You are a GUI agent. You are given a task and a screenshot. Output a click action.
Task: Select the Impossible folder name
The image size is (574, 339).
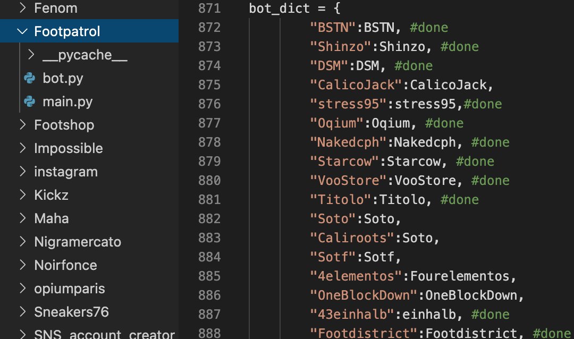[69, 148]
